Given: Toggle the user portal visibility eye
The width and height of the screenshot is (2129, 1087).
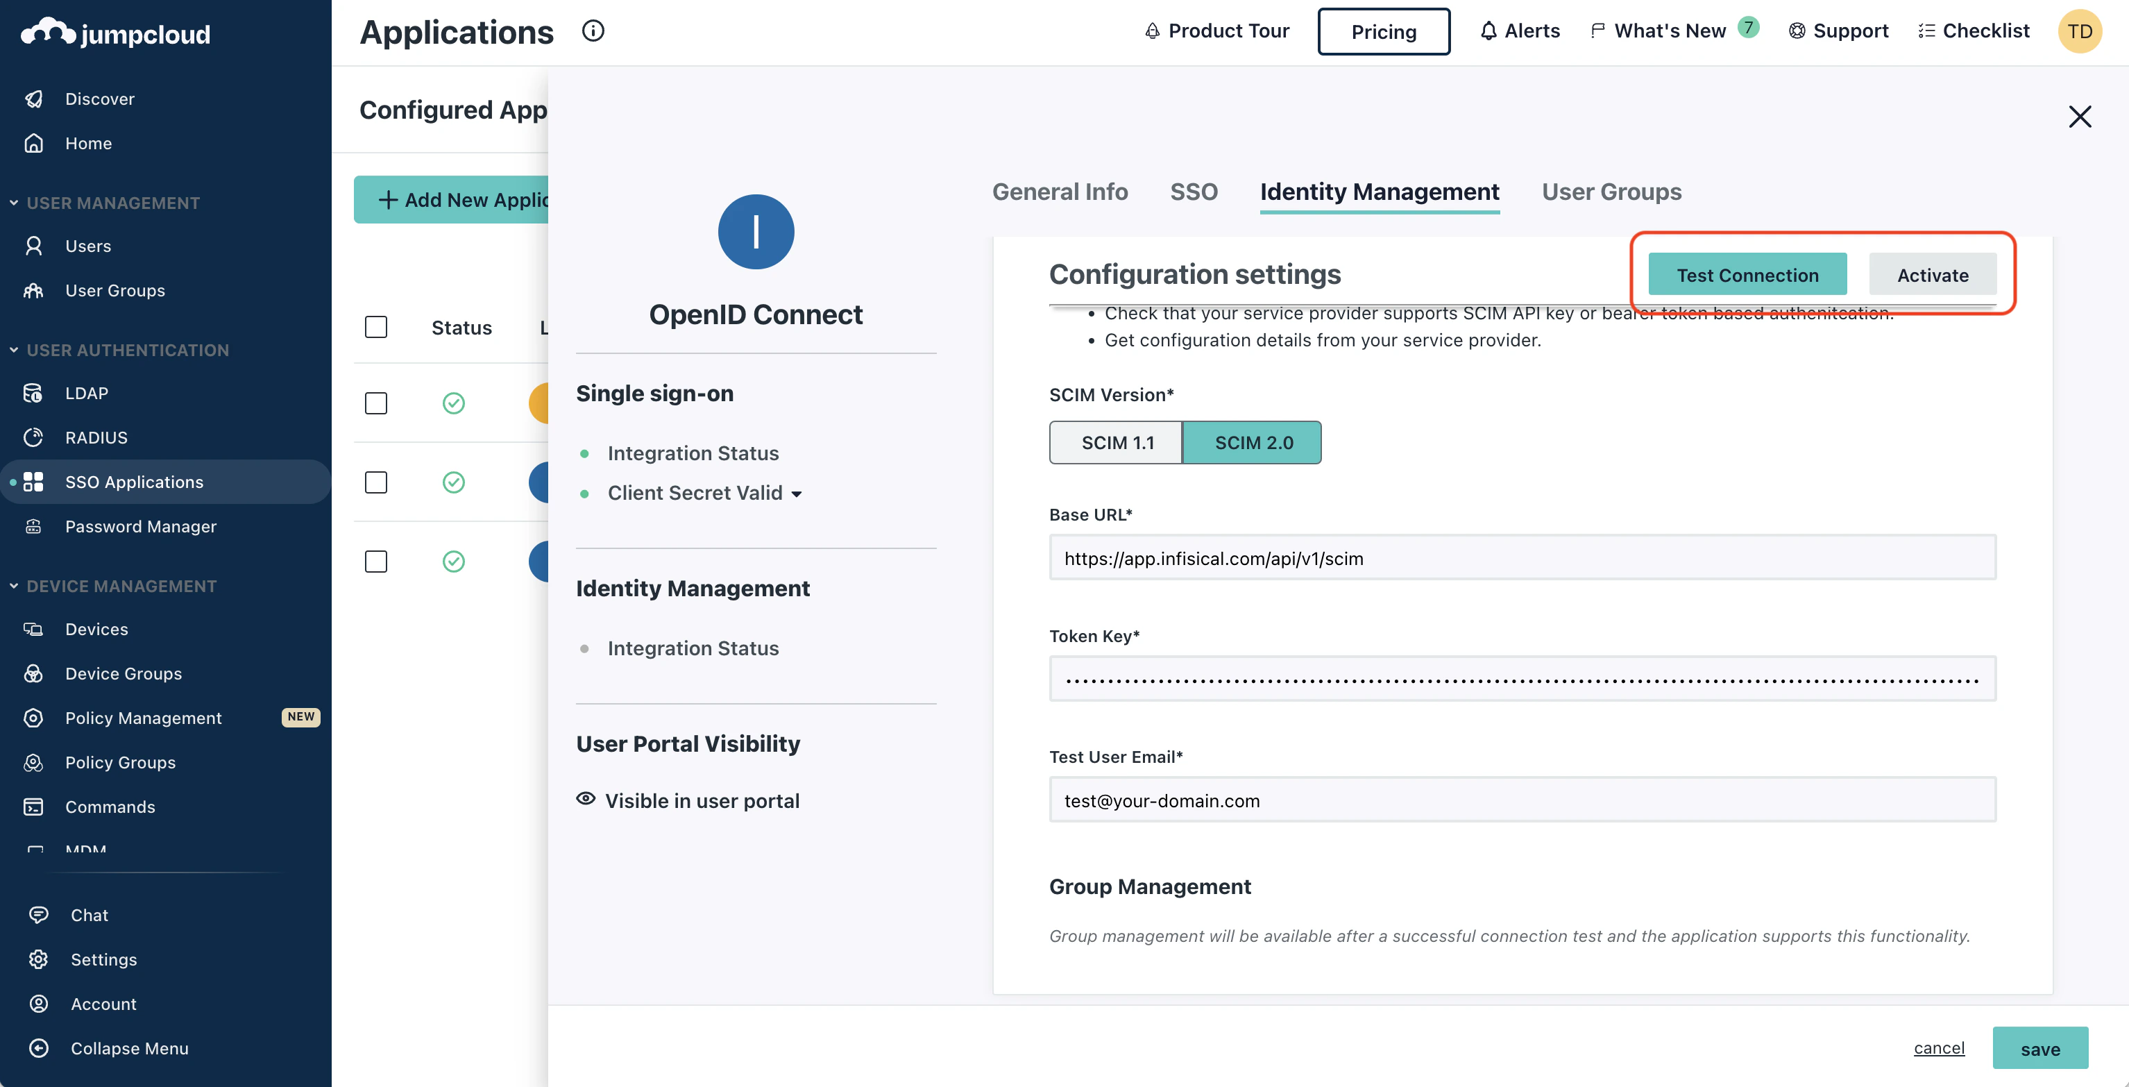Looking at the screenshot, I should coord(586,798).
